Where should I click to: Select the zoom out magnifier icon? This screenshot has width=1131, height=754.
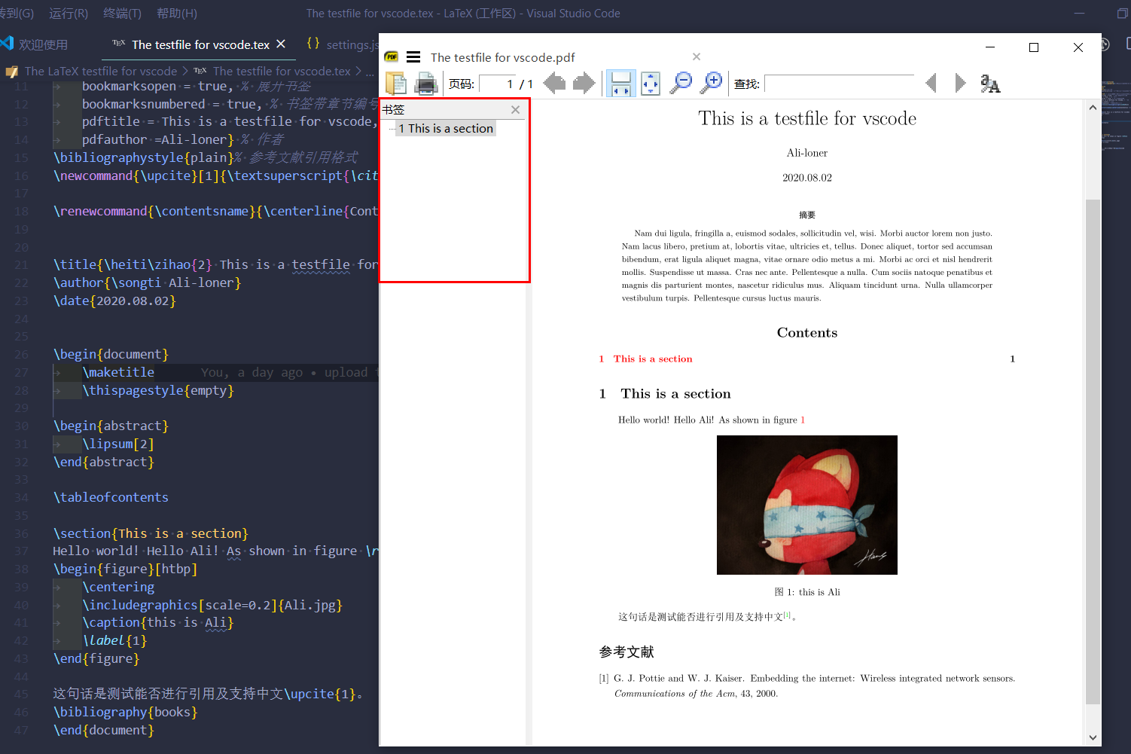coord(680,83)
